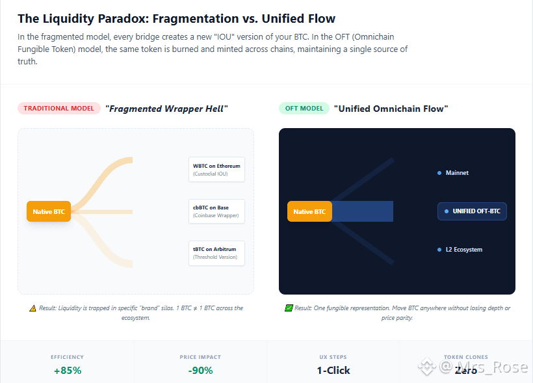Click the dot inside UNIFIED OFT-BTC pill

(x=446, y=211)
